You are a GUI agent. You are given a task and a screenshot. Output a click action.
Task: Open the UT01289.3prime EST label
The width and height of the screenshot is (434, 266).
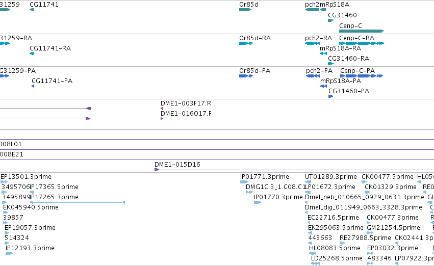[x=331, y=176]
